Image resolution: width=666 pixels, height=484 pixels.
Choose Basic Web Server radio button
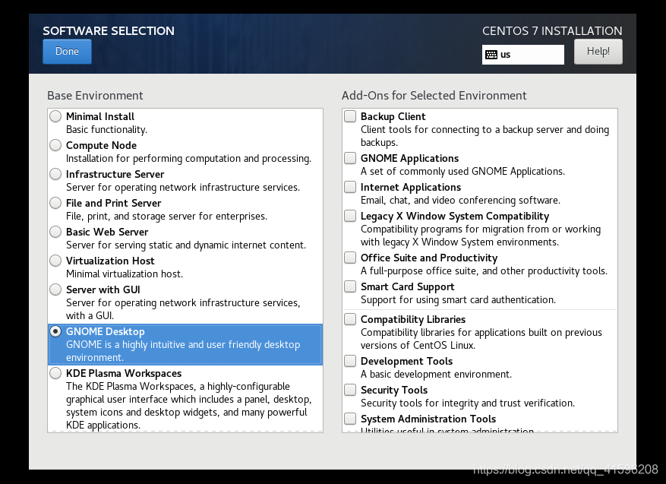click(55, 232)
